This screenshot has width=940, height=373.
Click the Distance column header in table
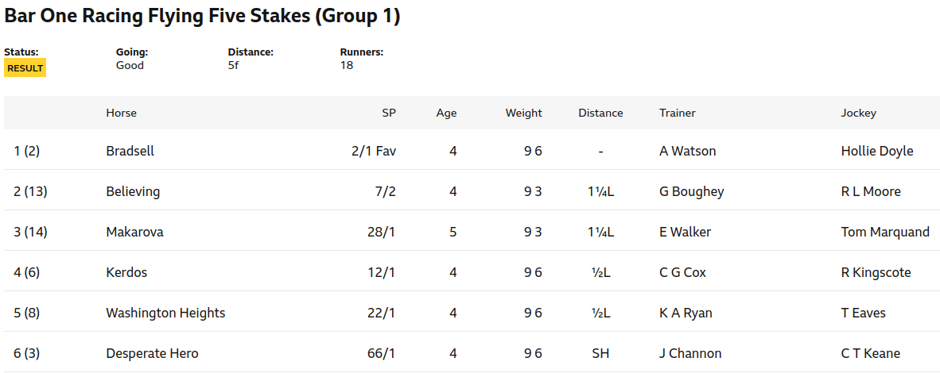600,113
